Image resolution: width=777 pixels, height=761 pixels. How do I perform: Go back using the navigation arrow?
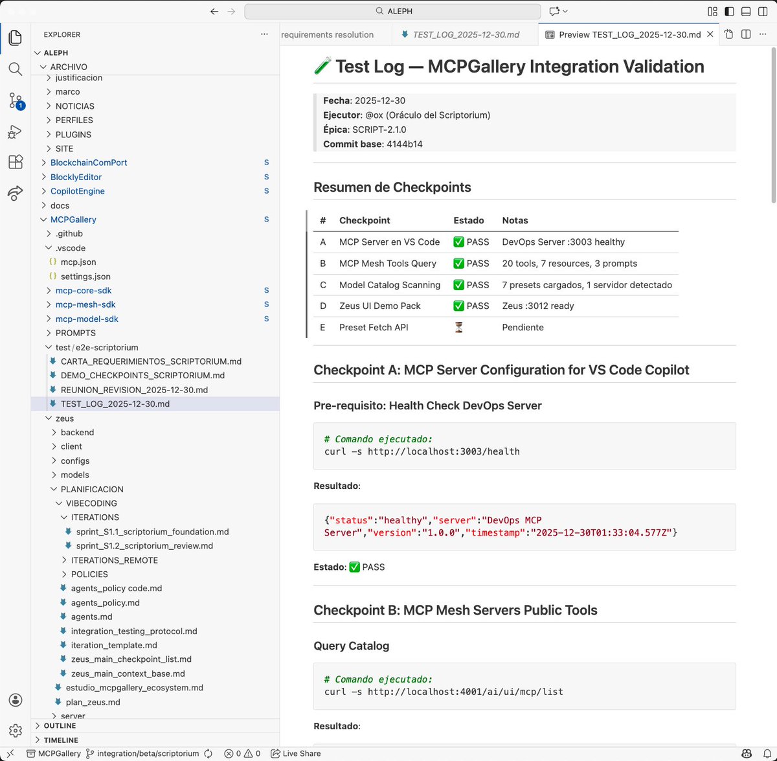(214, 11)
